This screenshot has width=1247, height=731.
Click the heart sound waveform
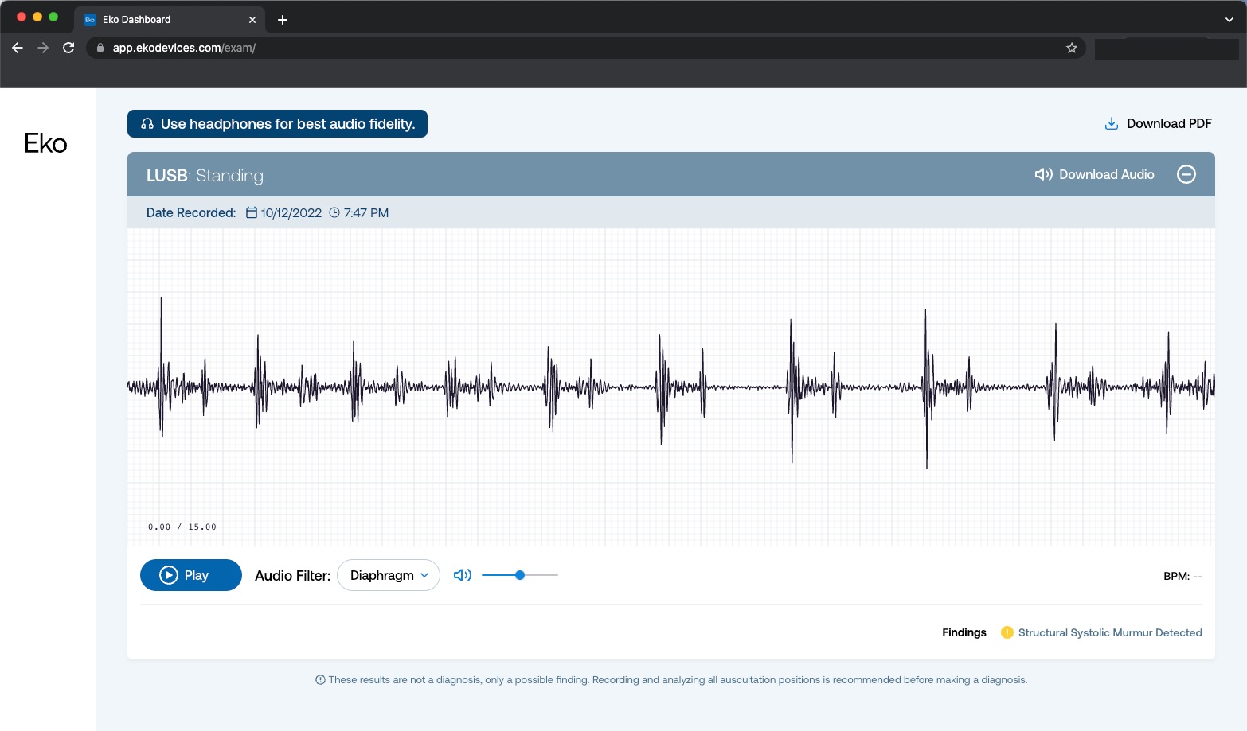click(x=670, y=387)
